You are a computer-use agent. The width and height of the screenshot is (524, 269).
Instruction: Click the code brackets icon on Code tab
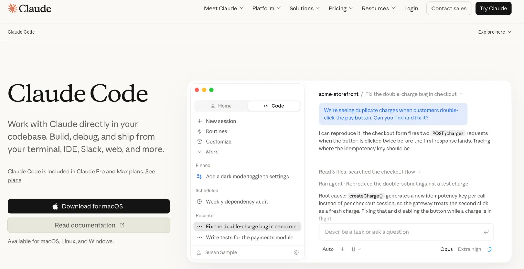click(266, 106)
